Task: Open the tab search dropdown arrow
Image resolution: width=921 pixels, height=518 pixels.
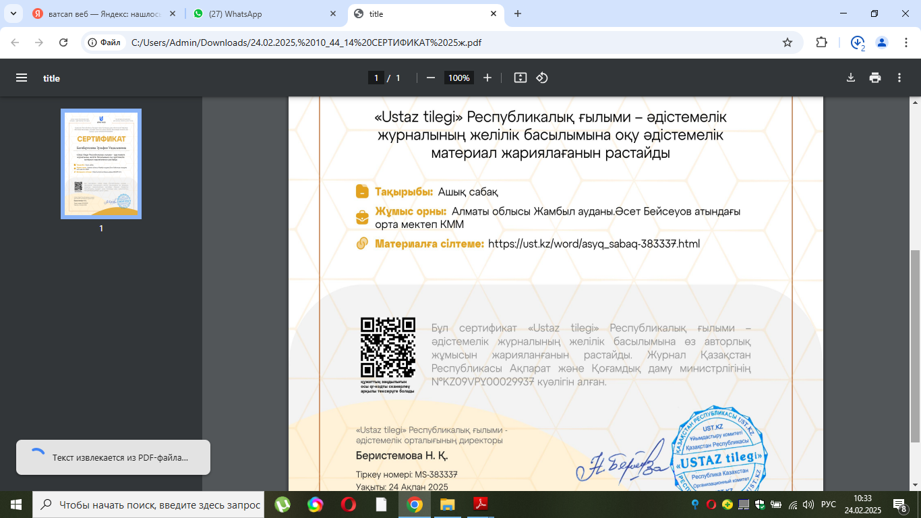Action: coord(13,13)
